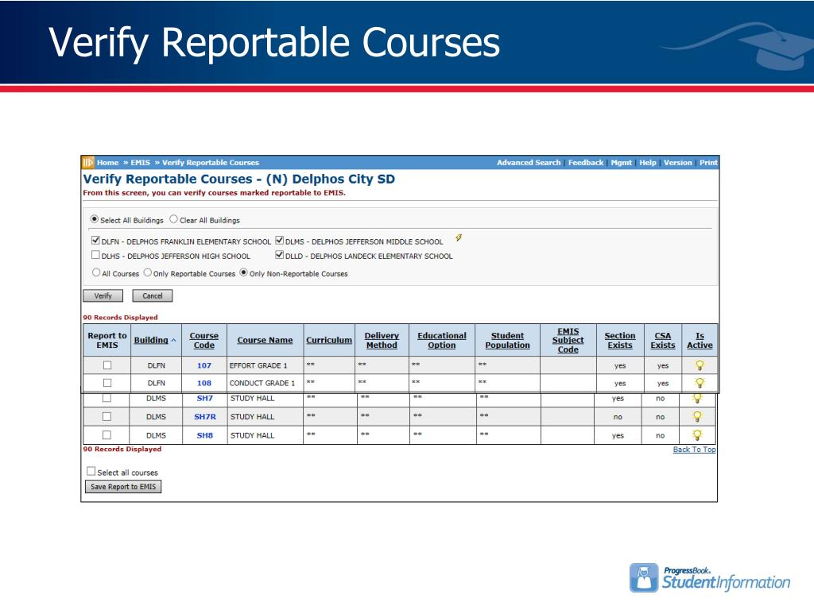The width and height of the screenshot is (814, 610).
Task: Select 'Only Non-Reportable Courses' radio button
Action: (x=243, y=272)
